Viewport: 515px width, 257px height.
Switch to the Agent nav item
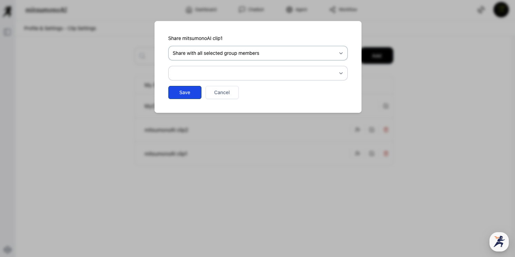(x=297, y=10)
